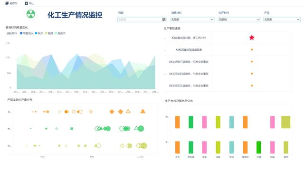Select the XX设备出现问题 accident entry
This screenshot has width=304, height=171.
coord(189,38)
